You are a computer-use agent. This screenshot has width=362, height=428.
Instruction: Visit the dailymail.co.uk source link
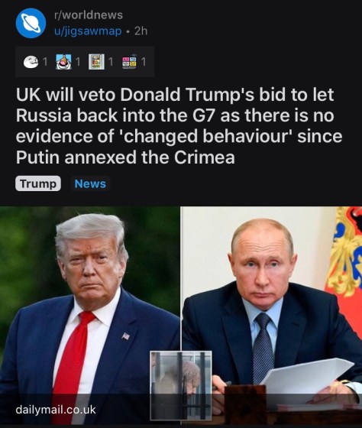pyautogui.click(x=56, y=410)
